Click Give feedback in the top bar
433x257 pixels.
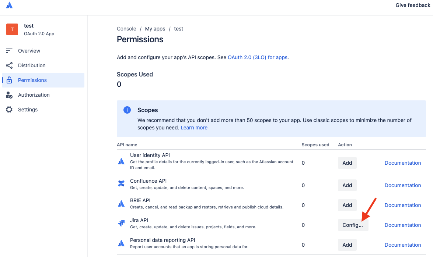(413, 5)
